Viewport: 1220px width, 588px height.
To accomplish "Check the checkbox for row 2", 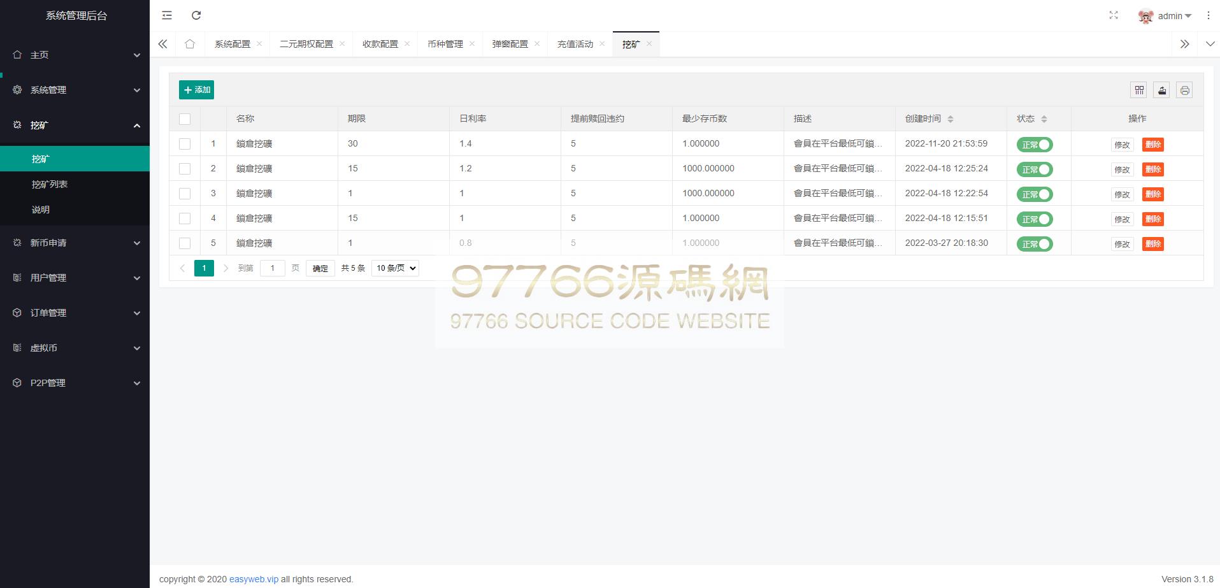I will click(185, 169).
